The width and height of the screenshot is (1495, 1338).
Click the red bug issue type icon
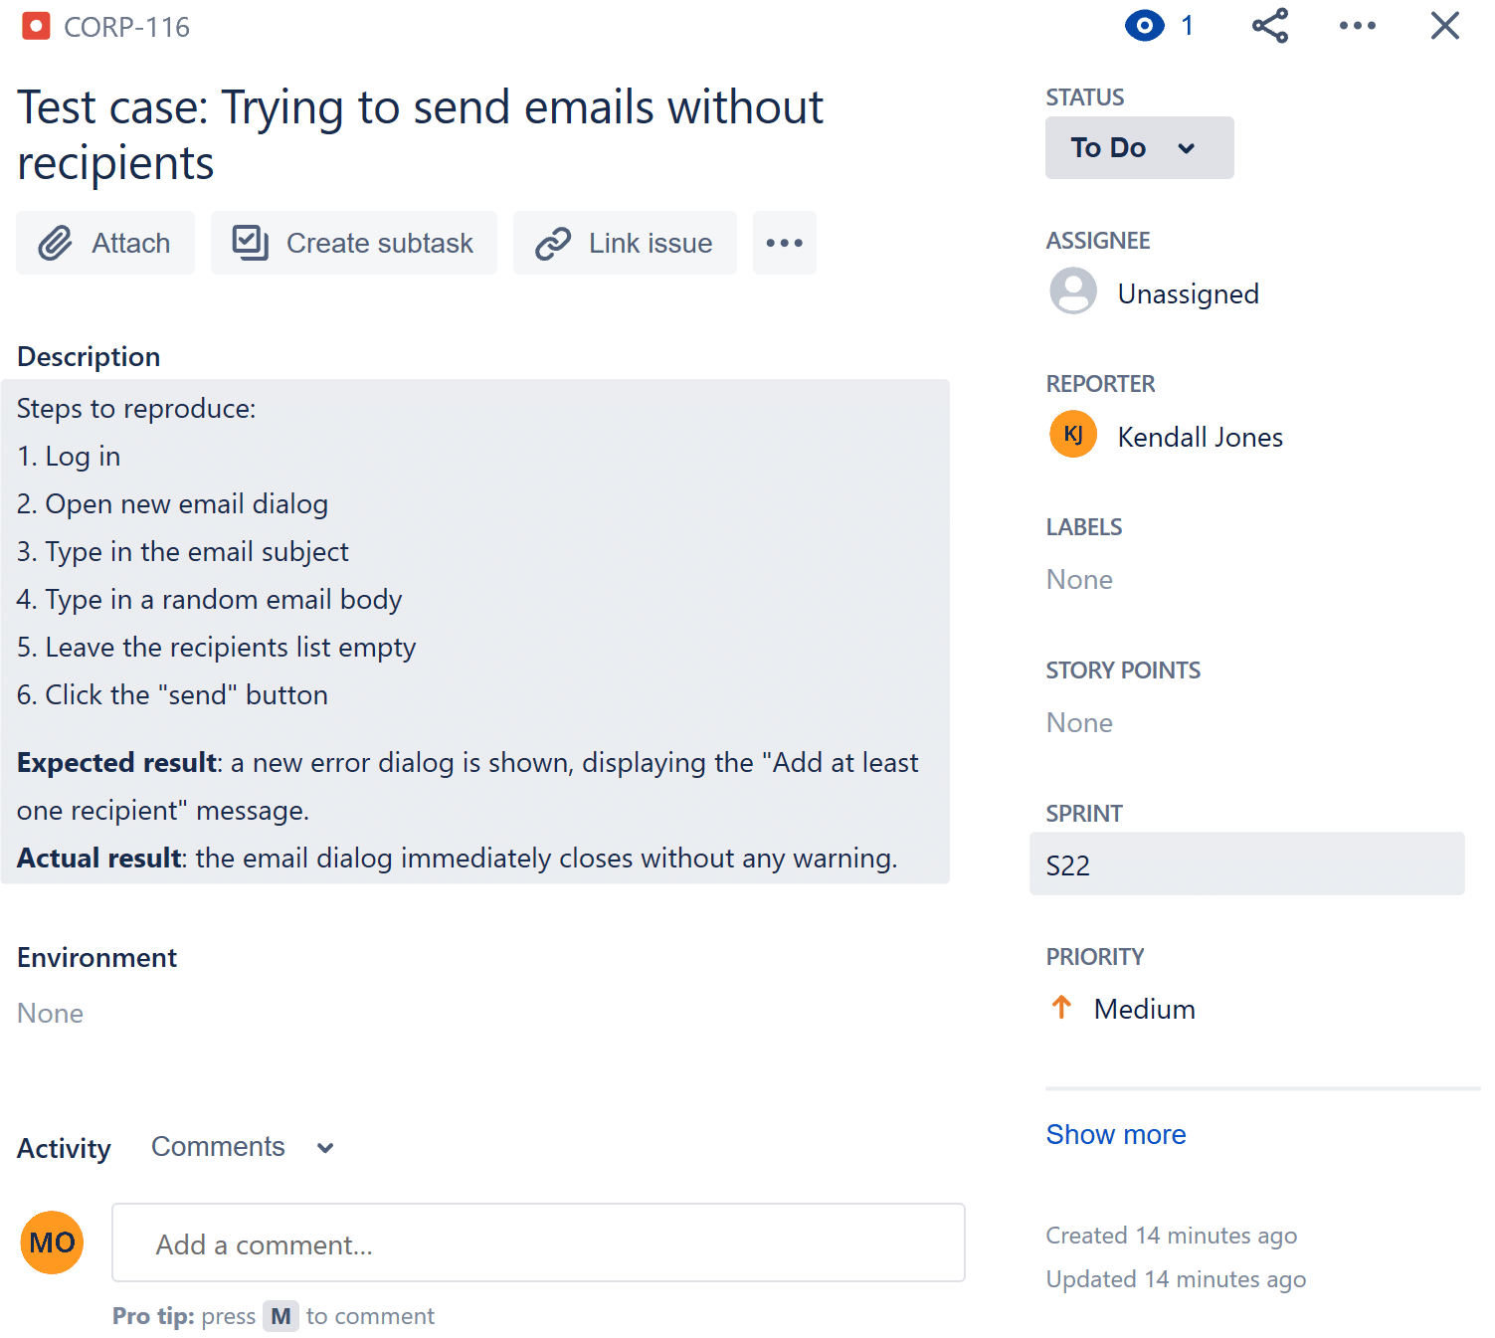point(36,26)
